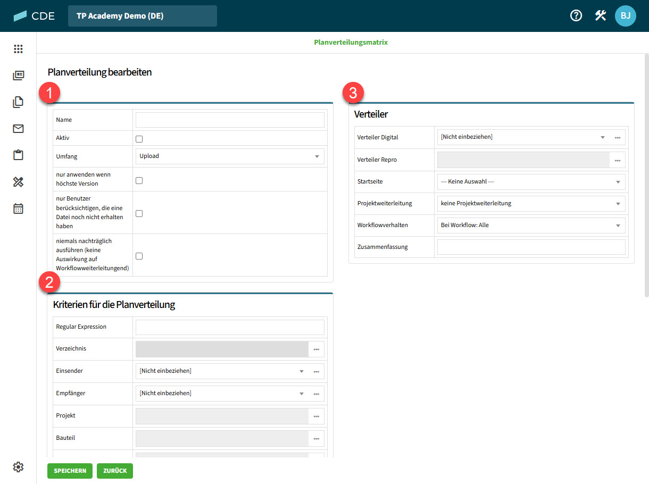Check 'nur Benutzer berücksichtigen' checkbox
The width and height of the screenshot is (649, 484).
pos(139,213)
